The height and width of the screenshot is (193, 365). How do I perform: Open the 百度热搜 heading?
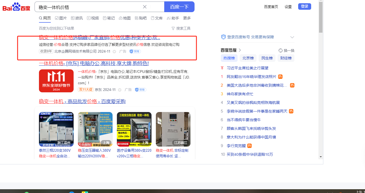pos(229,50)
